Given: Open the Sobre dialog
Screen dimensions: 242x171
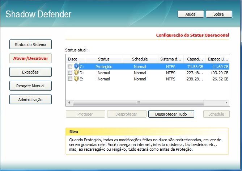Looking at the screenshot, I should click(x=219, y=14).
